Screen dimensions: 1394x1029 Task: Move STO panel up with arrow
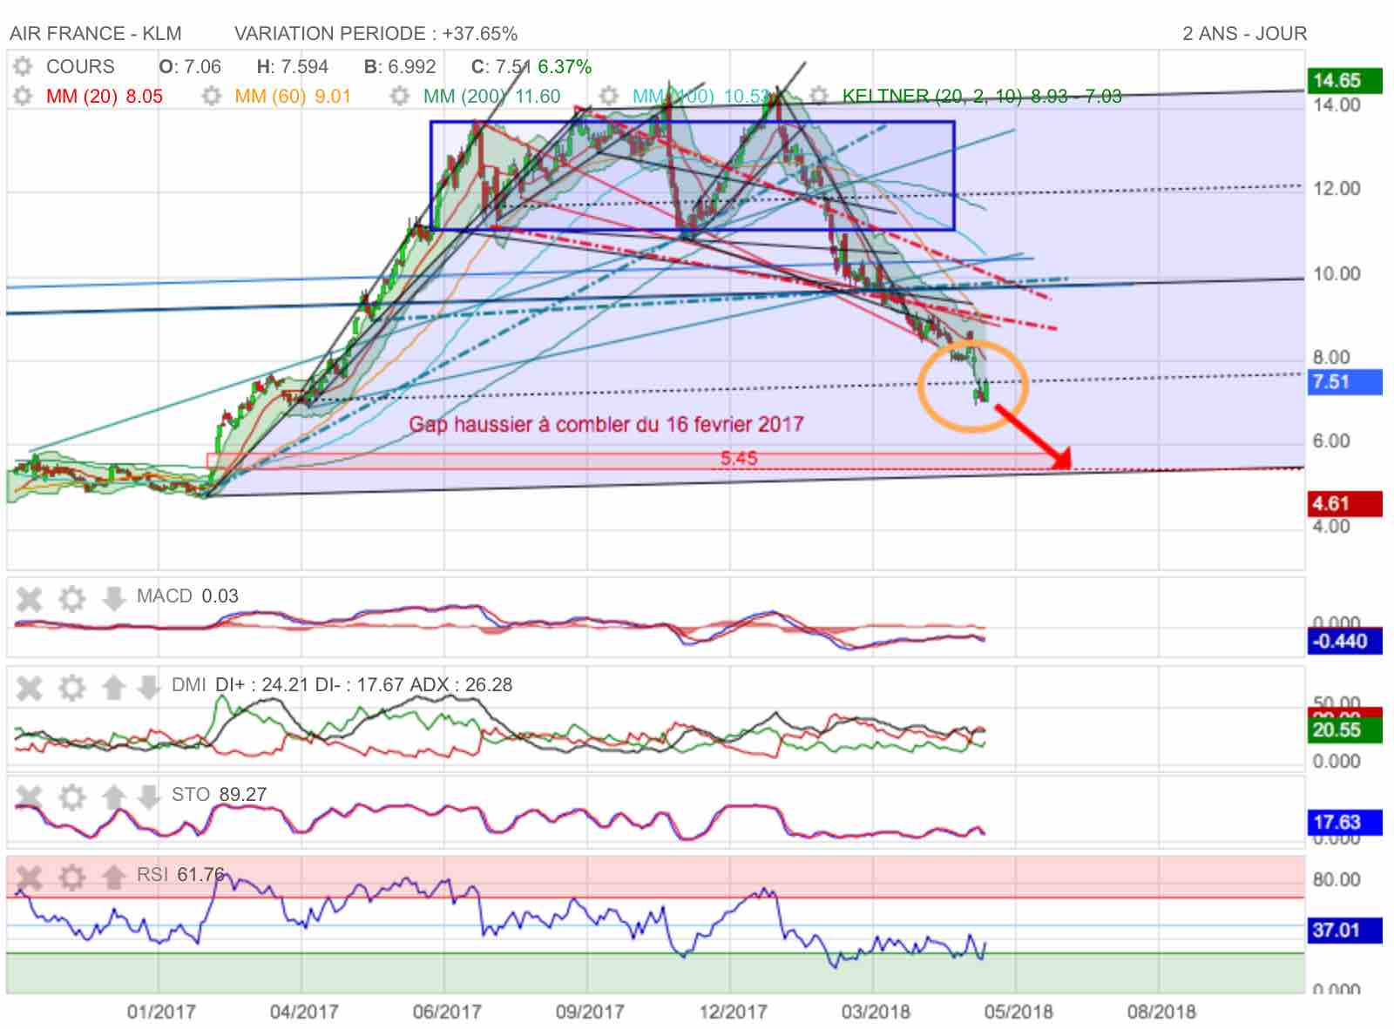[113, 797]
